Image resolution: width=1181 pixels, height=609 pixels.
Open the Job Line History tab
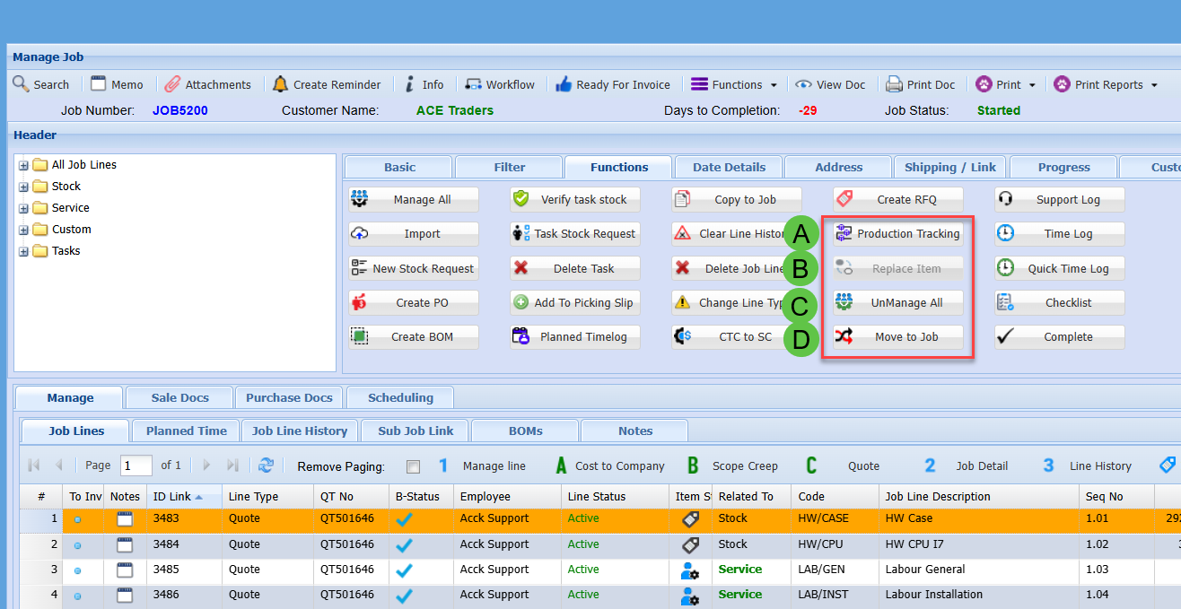click(x=299, y=431)
